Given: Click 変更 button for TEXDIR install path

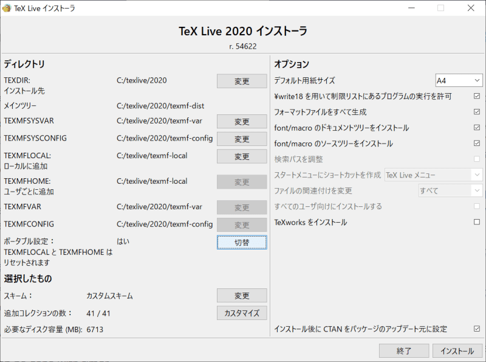Looking at the screenshot, I should pos(242,81).
